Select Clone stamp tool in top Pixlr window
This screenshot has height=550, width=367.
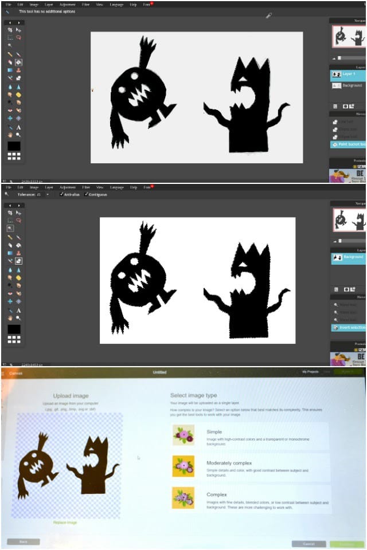click(x=18, y=70)
